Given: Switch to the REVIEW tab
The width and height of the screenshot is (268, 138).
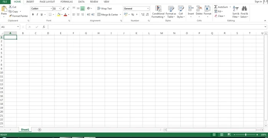Looking at the screenshot, I should point(94,2).
